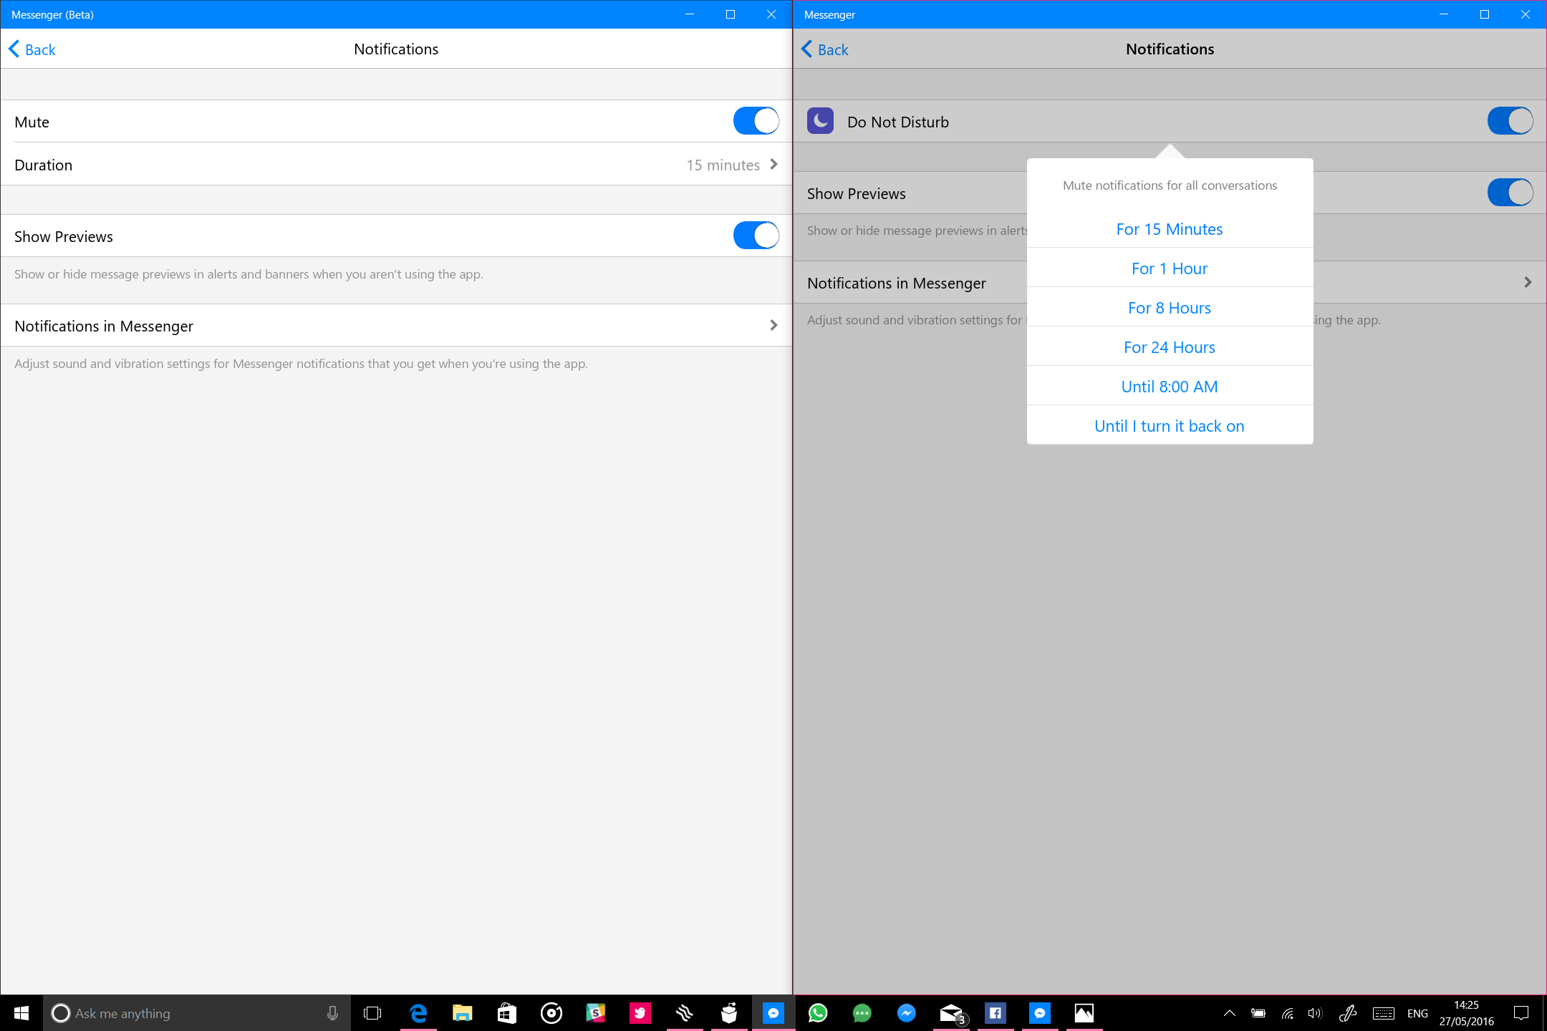The image size is (1547, 1031).
Task: Open Microsoft Edge in the taskbar
Action: tap(418, 1012)
